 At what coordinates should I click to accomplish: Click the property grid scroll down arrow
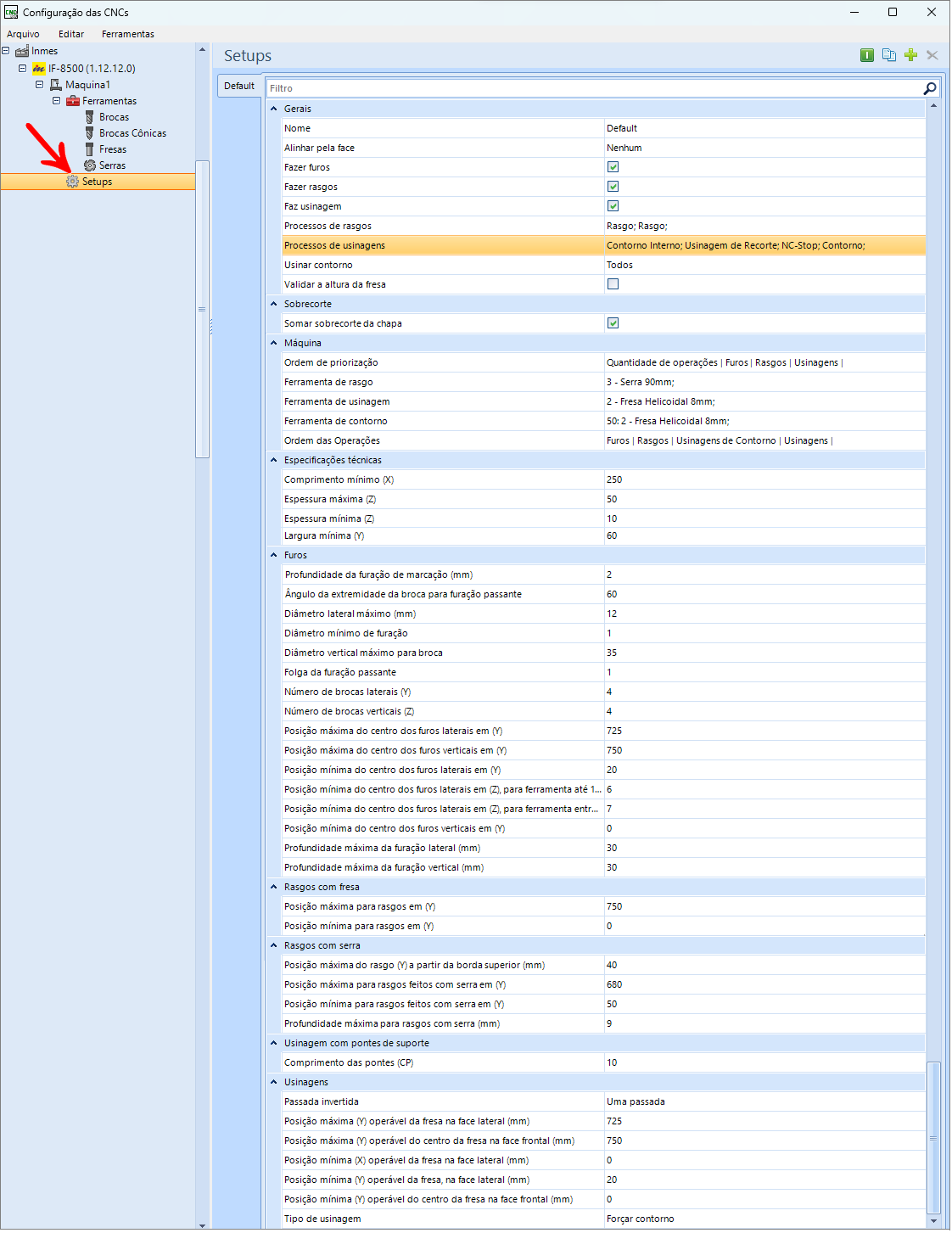(x=933, y=1221)
